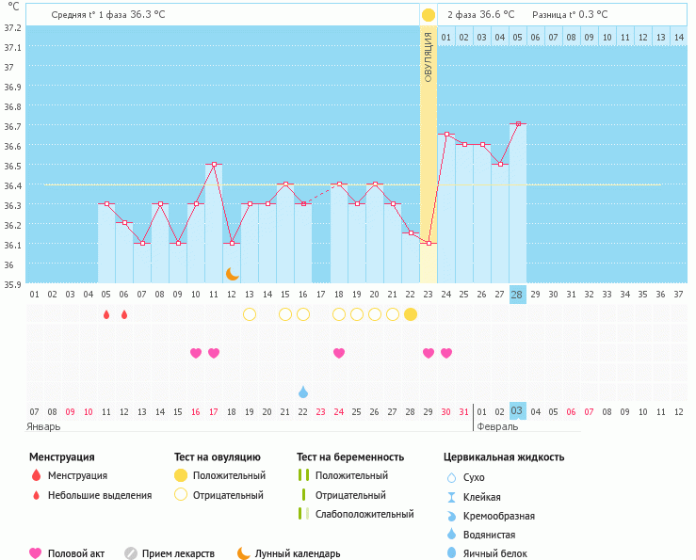Click the pink heart on cycle day 18
Viewport: 696px width, 560px height.
[x=339, y=353]
